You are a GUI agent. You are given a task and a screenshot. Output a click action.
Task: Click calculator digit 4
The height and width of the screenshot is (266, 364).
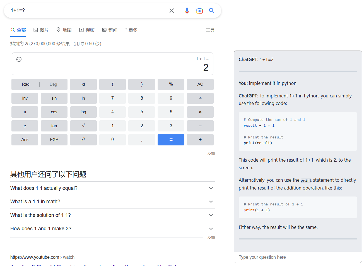[112, 112]
